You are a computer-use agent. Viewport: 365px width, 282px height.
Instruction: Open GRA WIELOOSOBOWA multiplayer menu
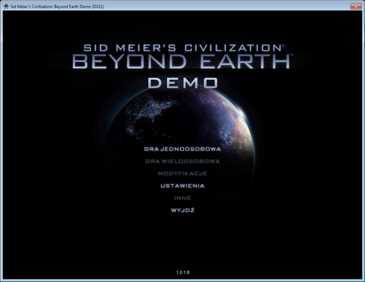coord(182,162)
